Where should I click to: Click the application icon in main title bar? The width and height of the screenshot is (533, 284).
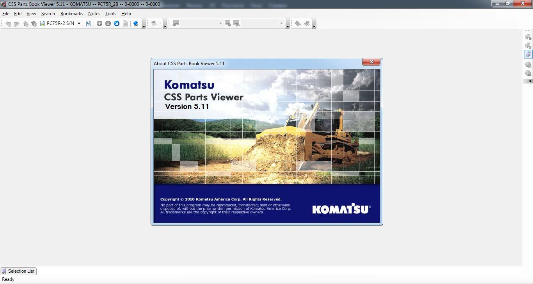4,4
